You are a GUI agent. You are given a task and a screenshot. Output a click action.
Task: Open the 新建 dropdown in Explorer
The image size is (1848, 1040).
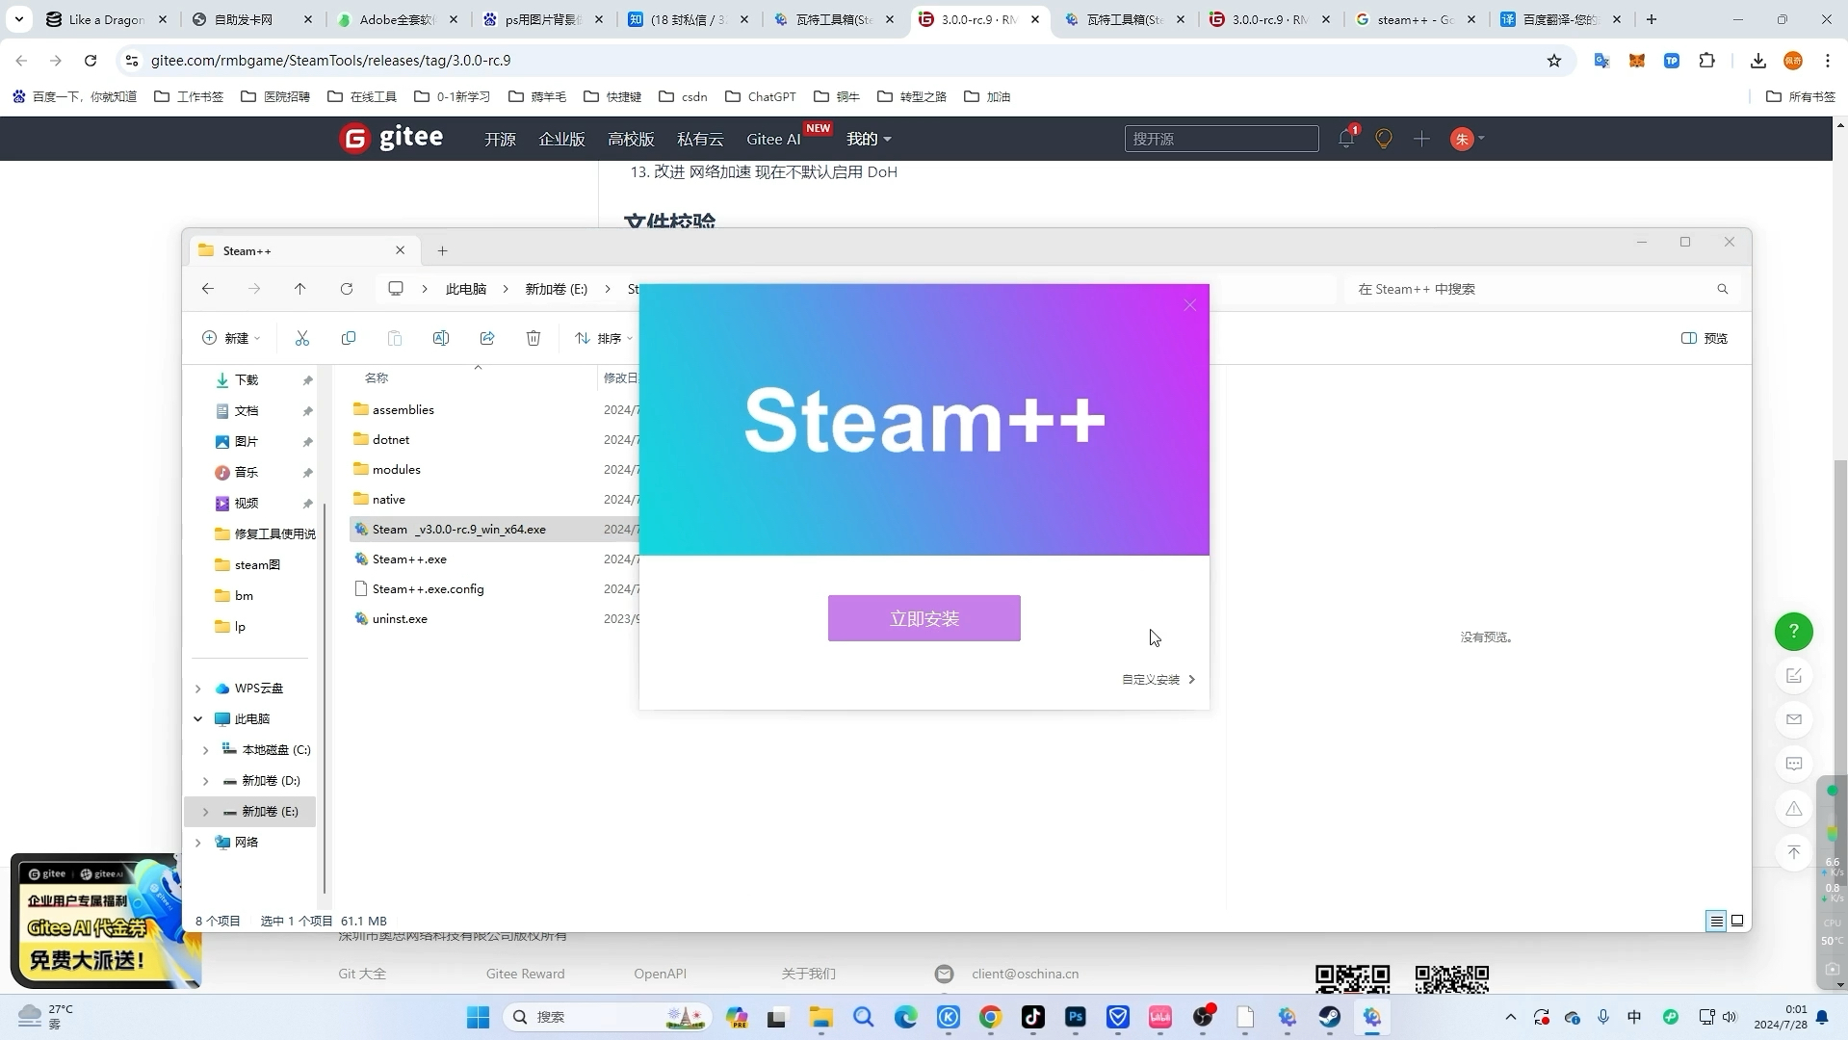tap(231, 338)
